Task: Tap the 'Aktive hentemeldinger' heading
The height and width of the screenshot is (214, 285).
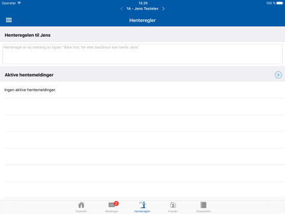Action: [29, 75]
